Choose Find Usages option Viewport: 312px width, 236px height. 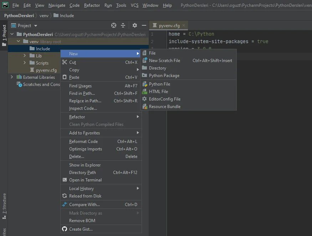click(101, 86)
